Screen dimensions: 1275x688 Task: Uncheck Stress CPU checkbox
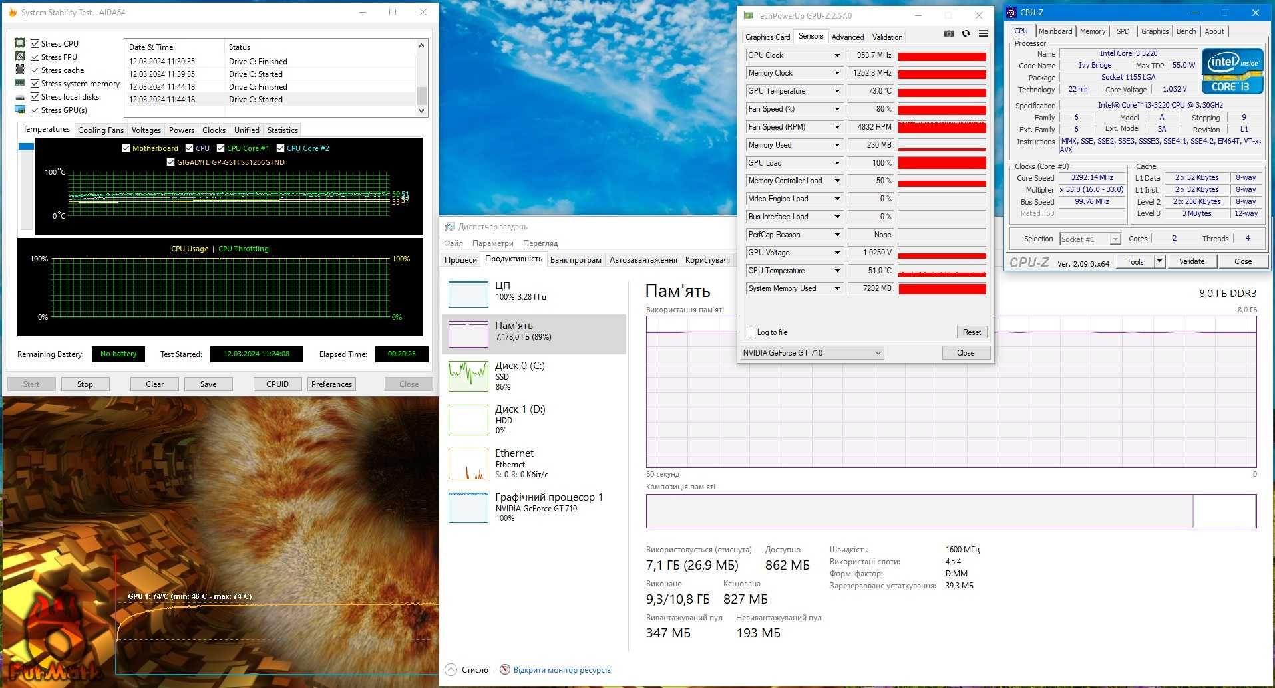click(x=35, y=43)
